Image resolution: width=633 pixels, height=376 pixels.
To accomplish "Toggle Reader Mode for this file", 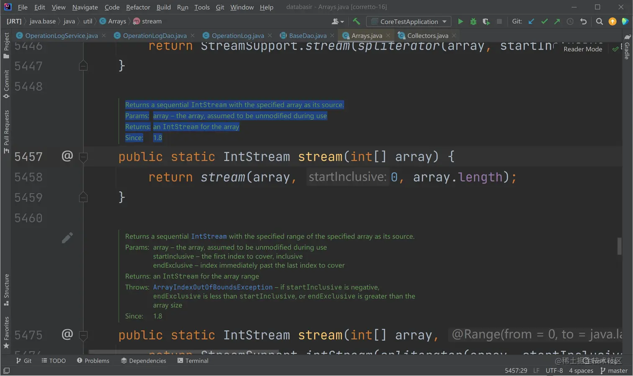I will pyautogui.click(x=583, y=49).
